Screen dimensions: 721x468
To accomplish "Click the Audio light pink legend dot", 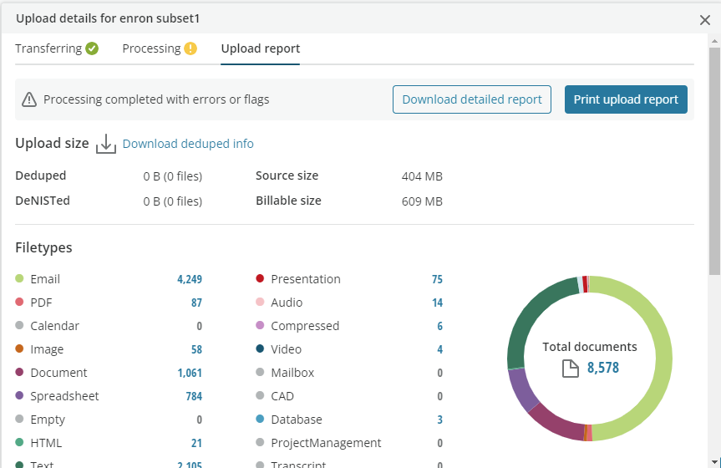I will (260, 302).
